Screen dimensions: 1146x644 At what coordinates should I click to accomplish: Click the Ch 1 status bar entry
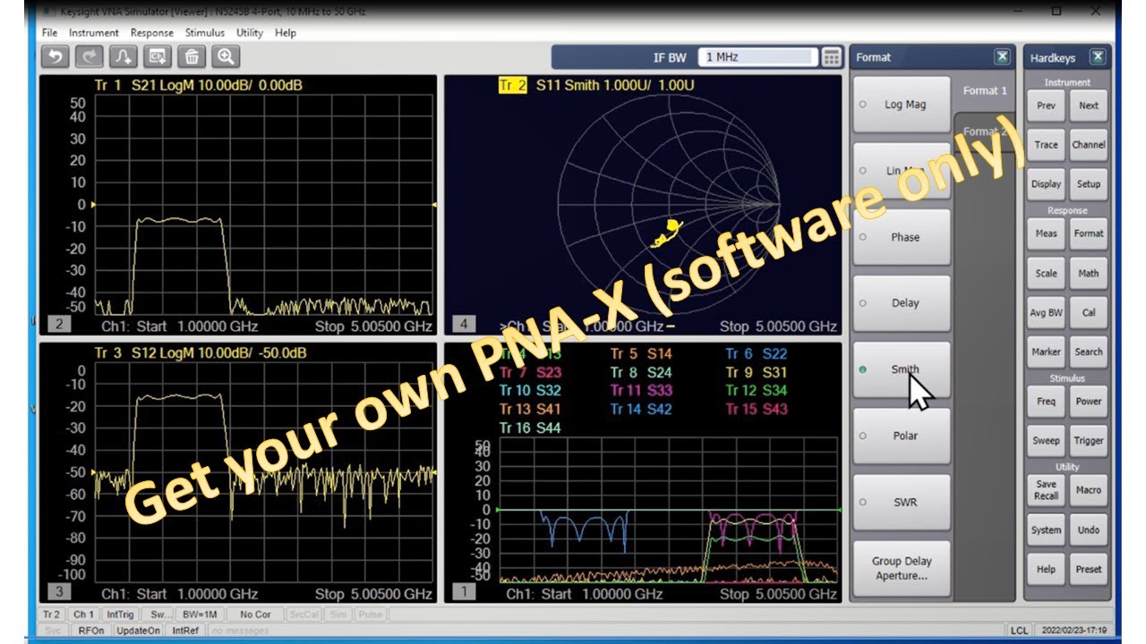[82, 614]
